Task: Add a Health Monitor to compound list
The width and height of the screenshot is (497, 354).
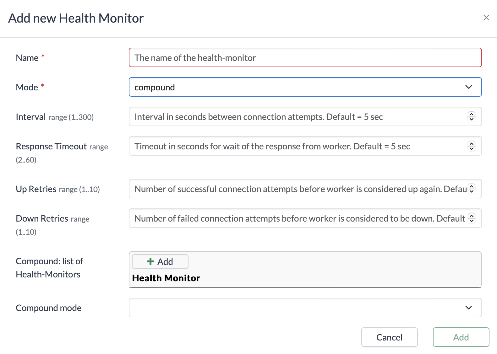Action: pos(160,261)
